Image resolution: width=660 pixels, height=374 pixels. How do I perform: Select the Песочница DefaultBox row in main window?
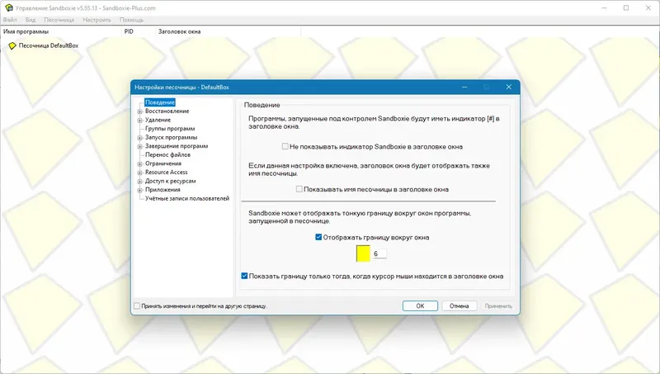coord(49,45)
